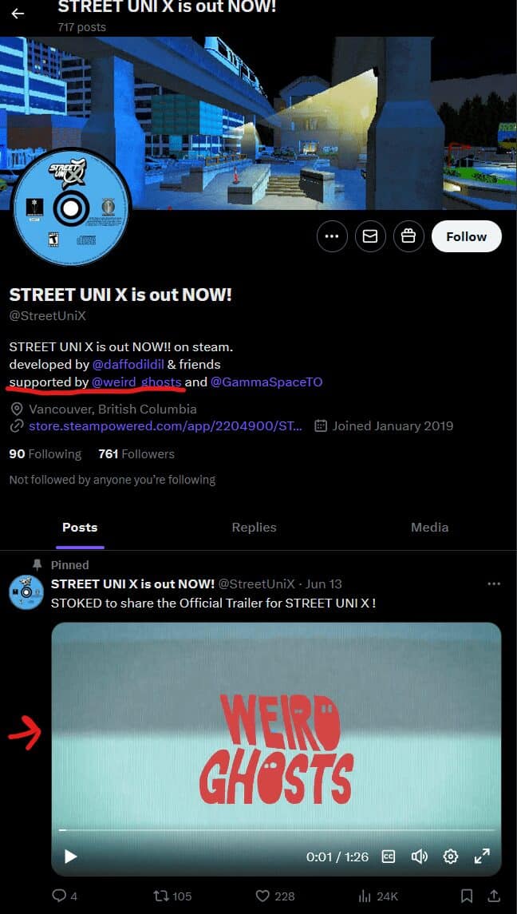Open the @daffodildil profile link
517x914 pixels.
coord(128,365)
